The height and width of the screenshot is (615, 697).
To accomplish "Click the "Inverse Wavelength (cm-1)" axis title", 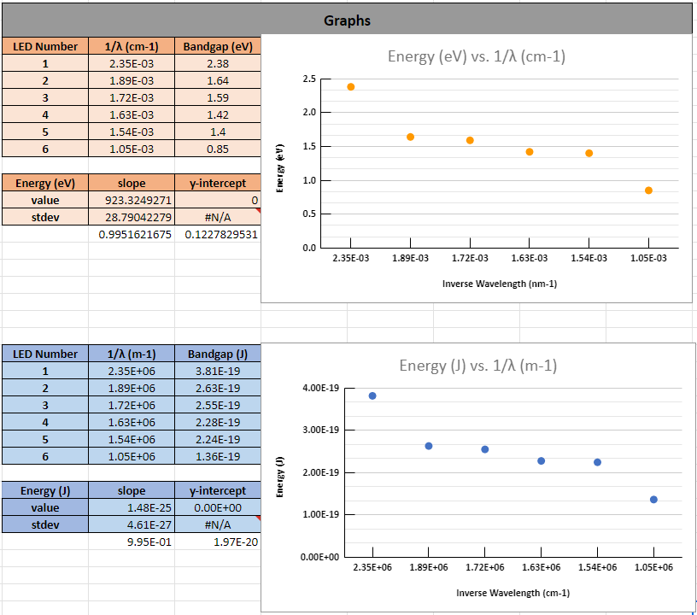I will point(500,592).
